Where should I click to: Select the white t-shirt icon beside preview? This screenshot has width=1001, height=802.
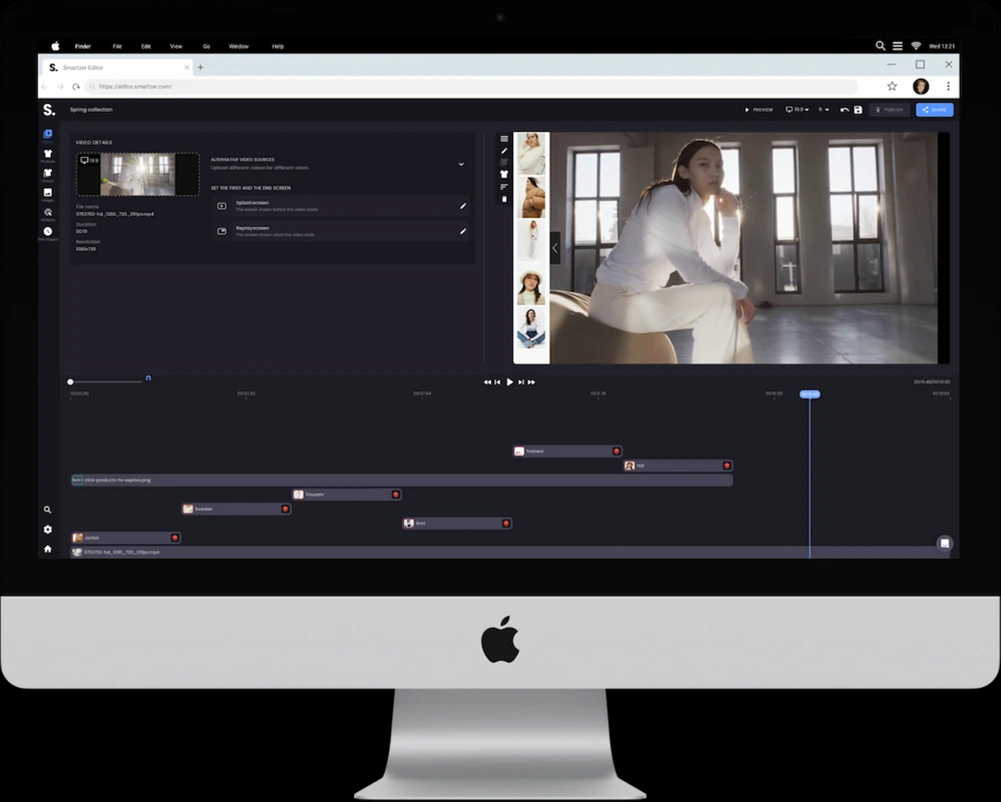point(504,174)
